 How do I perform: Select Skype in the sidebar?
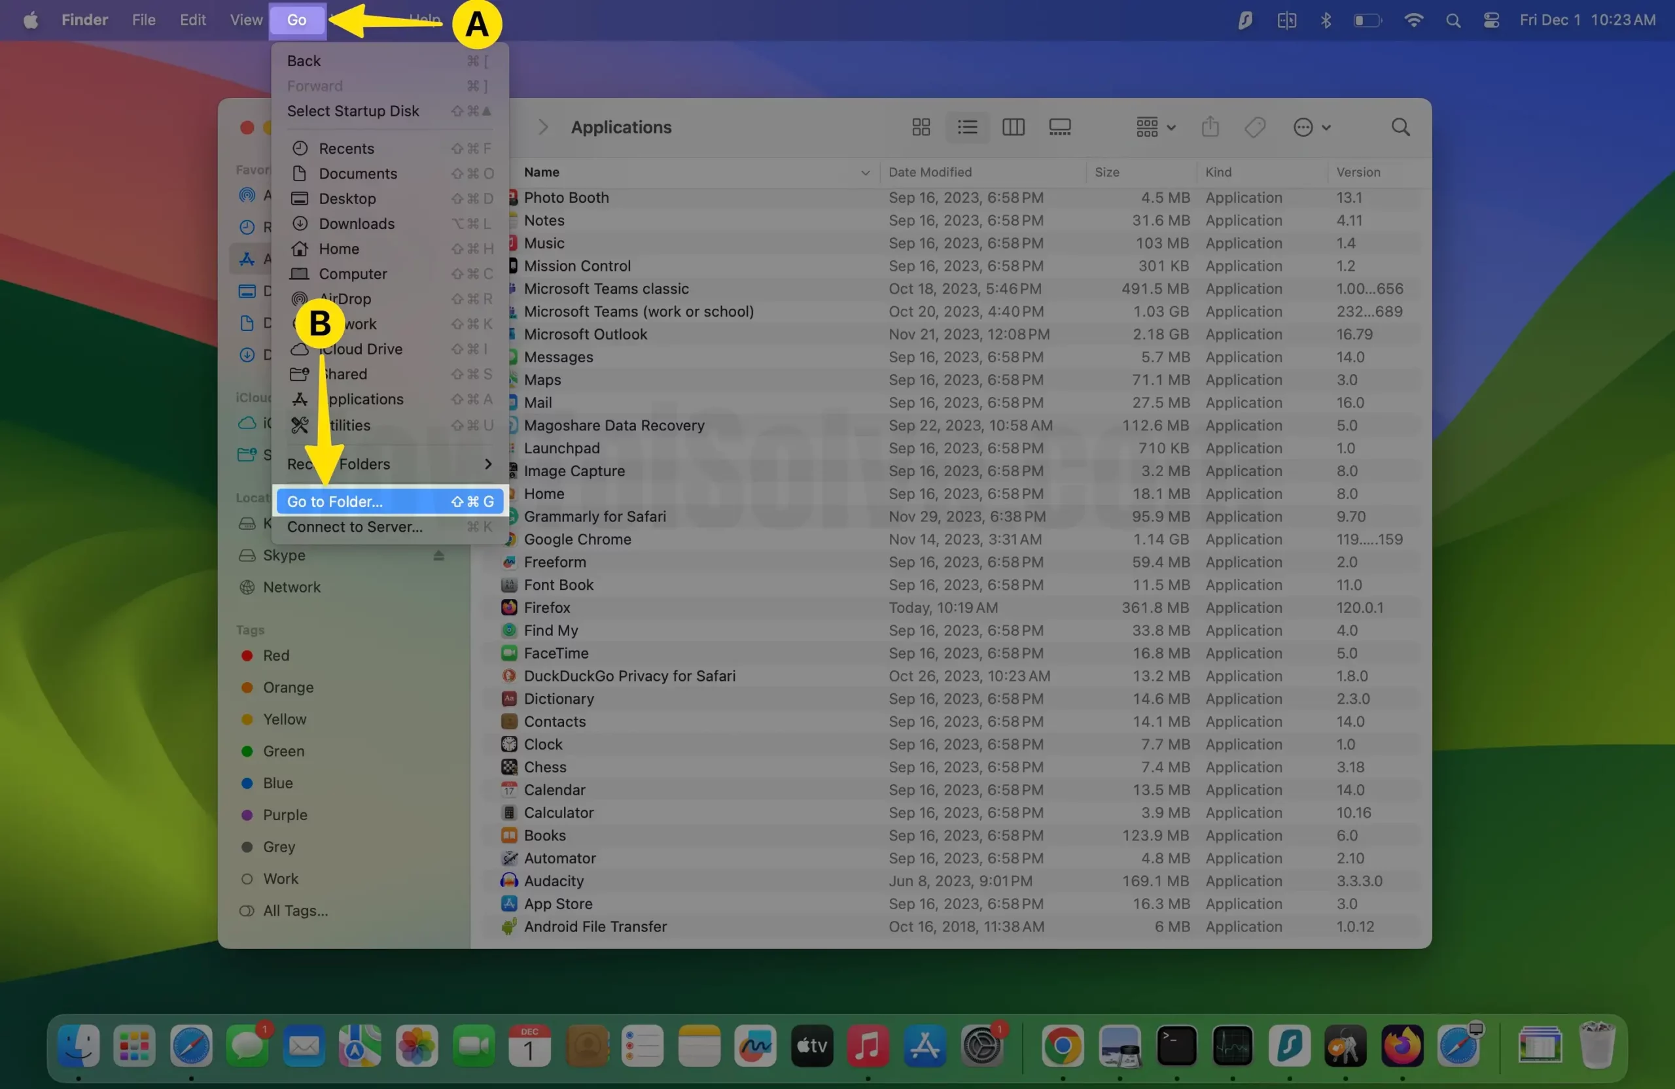pyautogui.click(x=283, y=555)
